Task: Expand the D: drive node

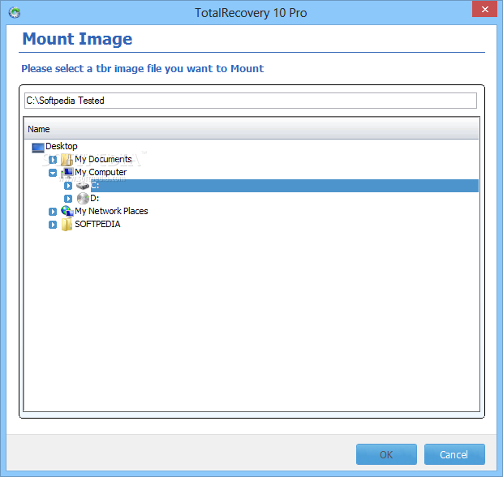Action: tap(68, 199)
